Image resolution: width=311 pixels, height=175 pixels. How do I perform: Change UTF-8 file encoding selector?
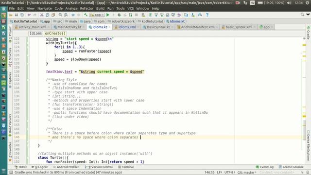(230, 172)
